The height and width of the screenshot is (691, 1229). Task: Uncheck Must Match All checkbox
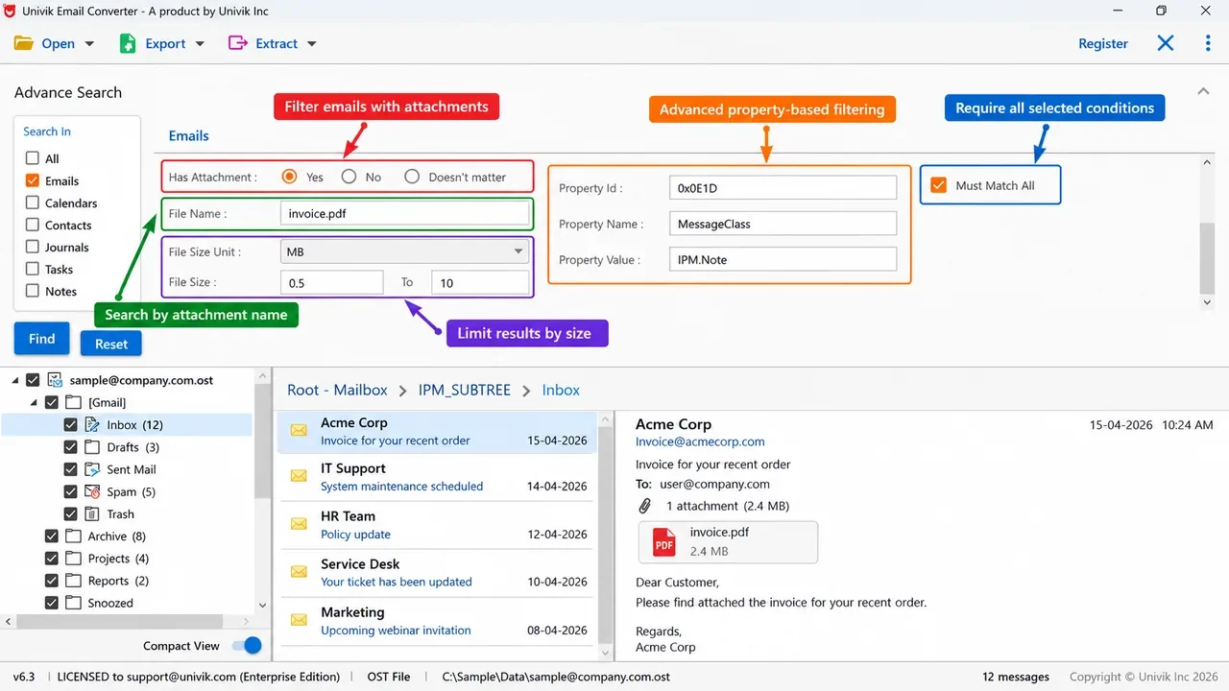(x=939, y=185)
